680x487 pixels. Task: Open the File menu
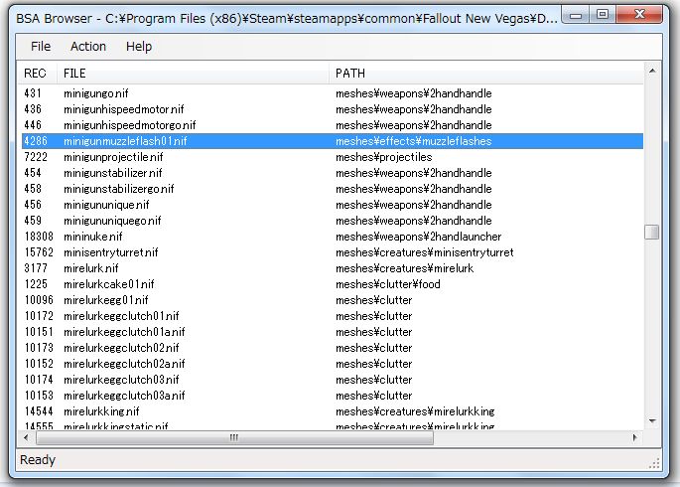41,46
